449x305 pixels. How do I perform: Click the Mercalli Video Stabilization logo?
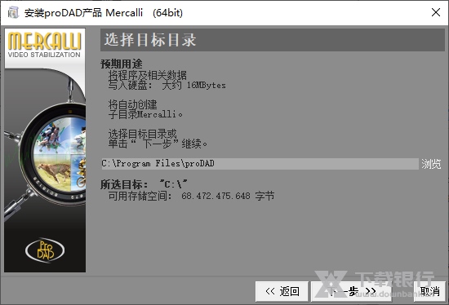[x=45, y=45]
